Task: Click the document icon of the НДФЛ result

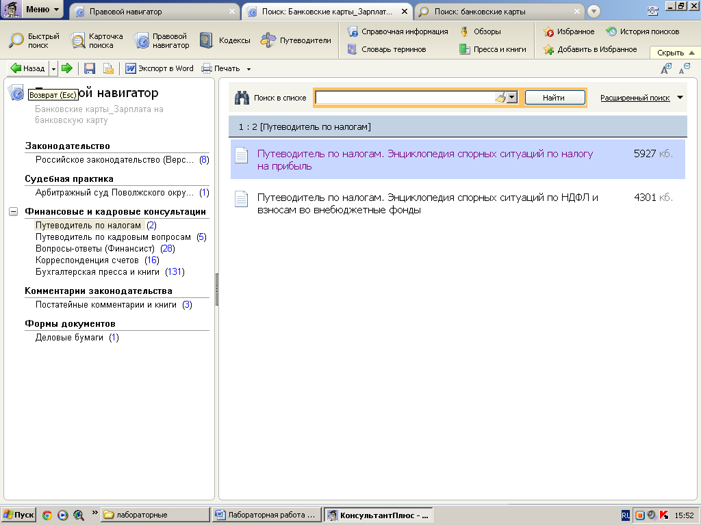Action: click(242, 199)
